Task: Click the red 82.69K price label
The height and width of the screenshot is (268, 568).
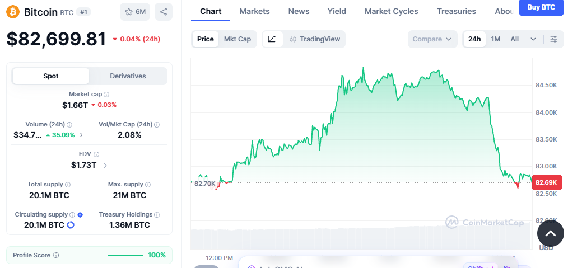Action: pos(547,182)
